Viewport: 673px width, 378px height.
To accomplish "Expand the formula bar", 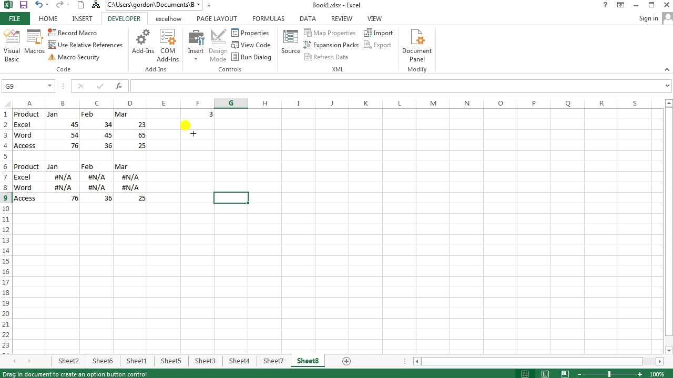I will pos(667,86).
